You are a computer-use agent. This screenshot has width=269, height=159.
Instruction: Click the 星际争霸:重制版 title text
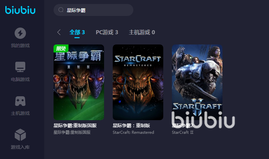point(131,125)
